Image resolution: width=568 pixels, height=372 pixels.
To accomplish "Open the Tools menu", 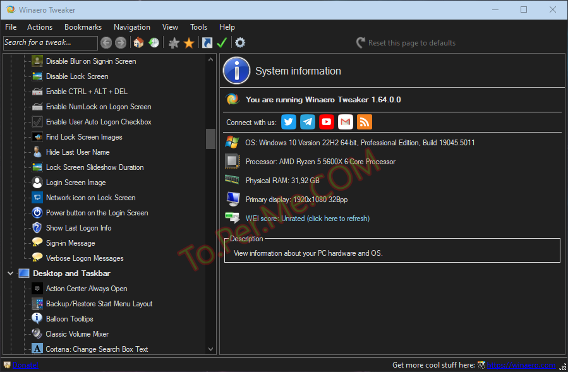I will [x=198, y=27].
